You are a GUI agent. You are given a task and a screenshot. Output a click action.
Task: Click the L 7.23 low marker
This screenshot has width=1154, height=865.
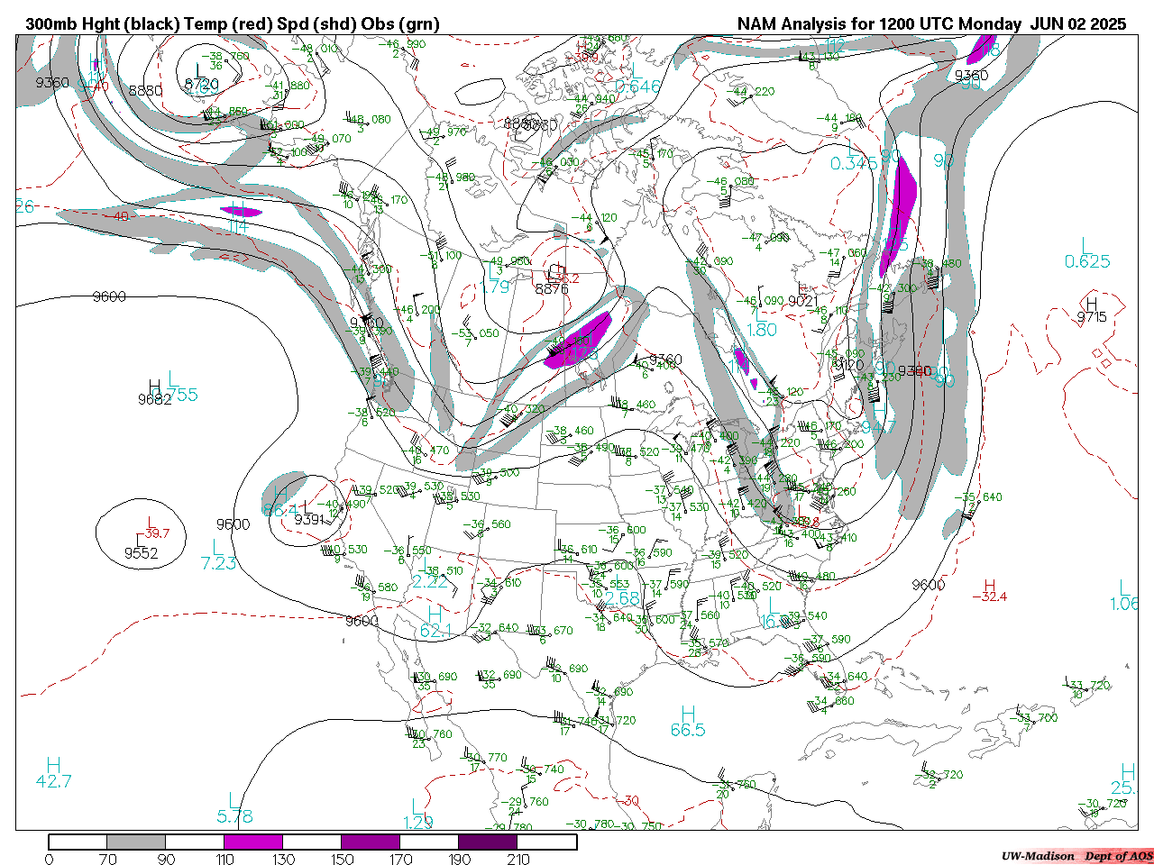tap(218, 555)
